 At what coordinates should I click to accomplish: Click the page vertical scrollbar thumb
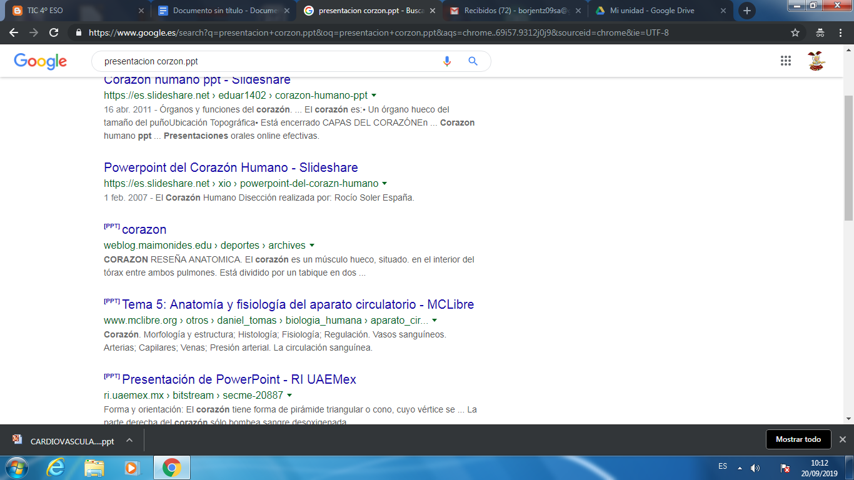coord(848,158)
